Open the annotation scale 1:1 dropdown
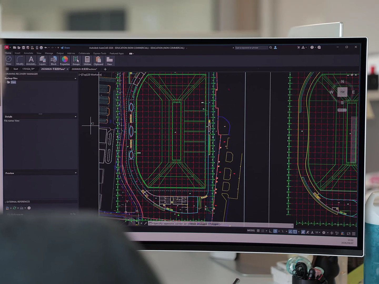The width and height of the screenshot is (379, 284). [x=318, y=232]
